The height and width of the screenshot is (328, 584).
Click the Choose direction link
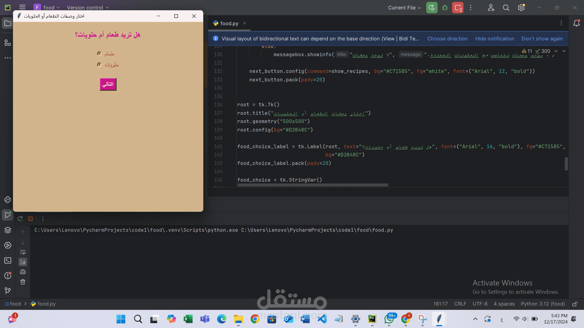click(x=447, y=39)
